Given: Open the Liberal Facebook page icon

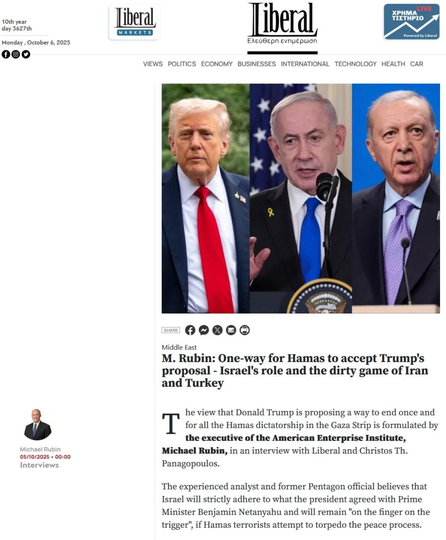Looking at the screenshot, I should click(x=6, y=55).
